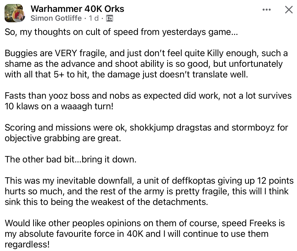Open the Warhammer 40K Orks group page
The height and width of the screenshot is (251, 297).
coord(77,9)
